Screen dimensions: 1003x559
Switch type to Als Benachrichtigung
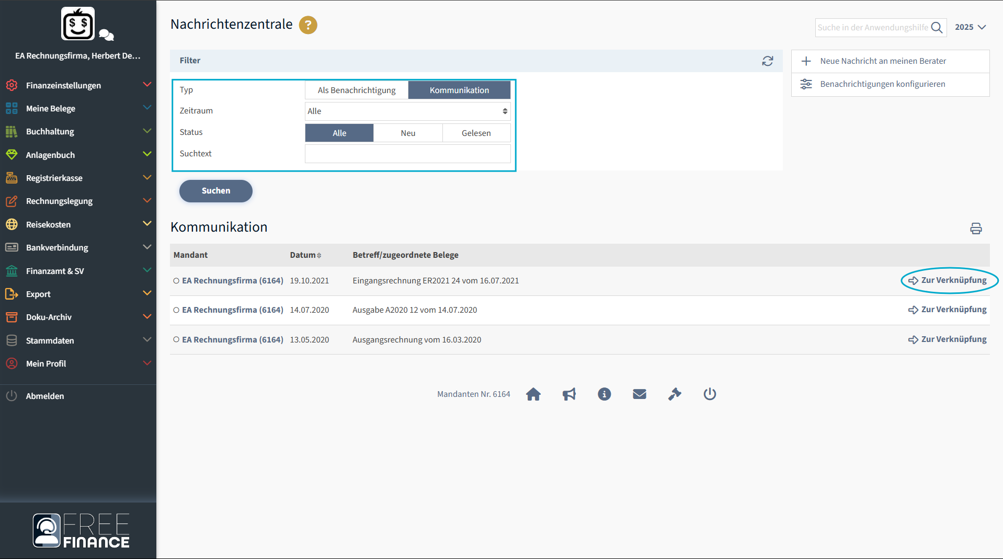pos(356,90)
